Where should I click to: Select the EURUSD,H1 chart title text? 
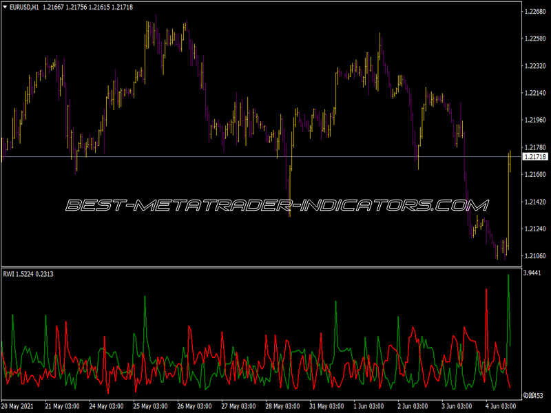click(x=24, y=7)
